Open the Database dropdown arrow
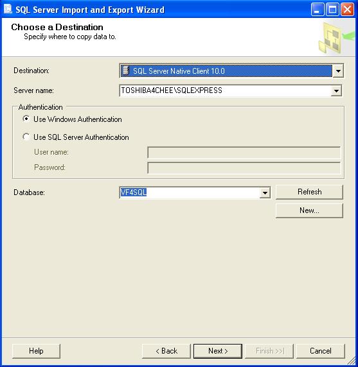Image resolution: width=358 pixels, height=367 pixels. pyautogui.click(x=265, y=192)
